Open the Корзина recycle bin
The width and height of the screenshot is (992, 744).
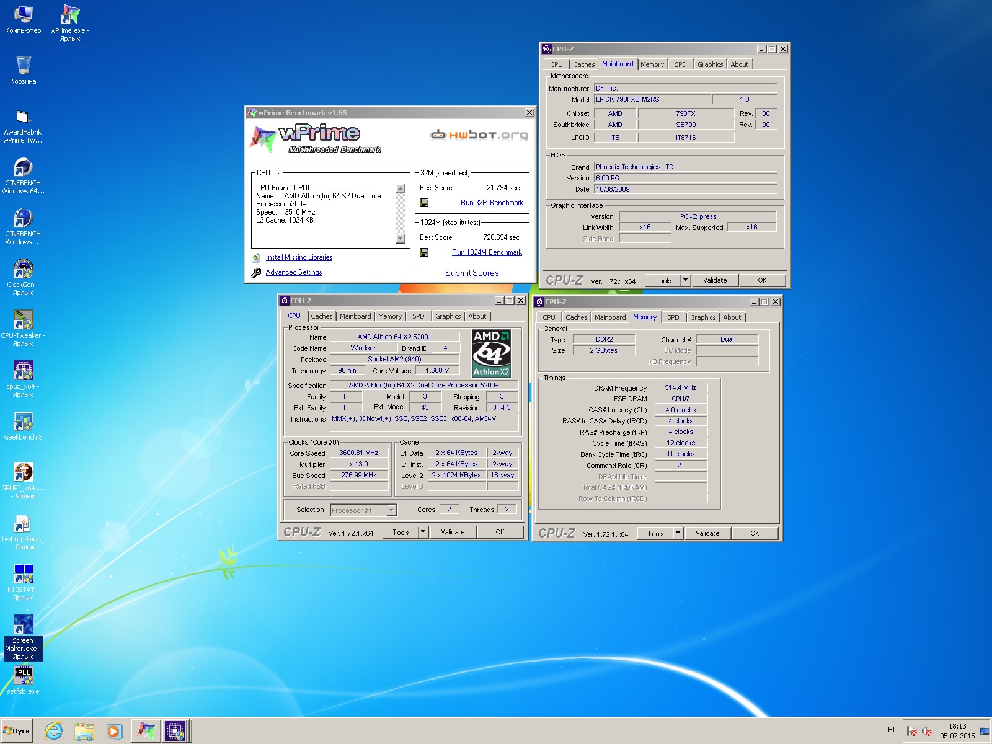pyautogui.click(x=23, y=69)
